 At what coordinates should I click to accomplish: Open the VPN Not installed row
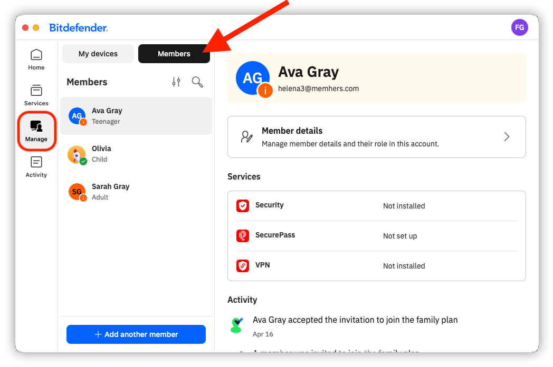[377, 266]
